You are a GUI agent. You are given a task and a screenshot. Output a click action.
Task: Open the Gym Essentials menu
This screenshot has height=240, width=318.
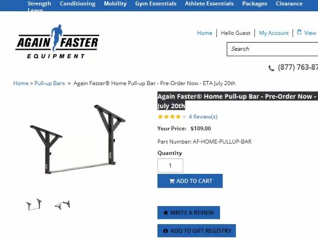click(156, 4)
